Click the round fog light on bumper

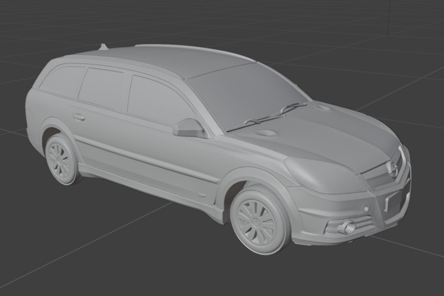point(348,227)
